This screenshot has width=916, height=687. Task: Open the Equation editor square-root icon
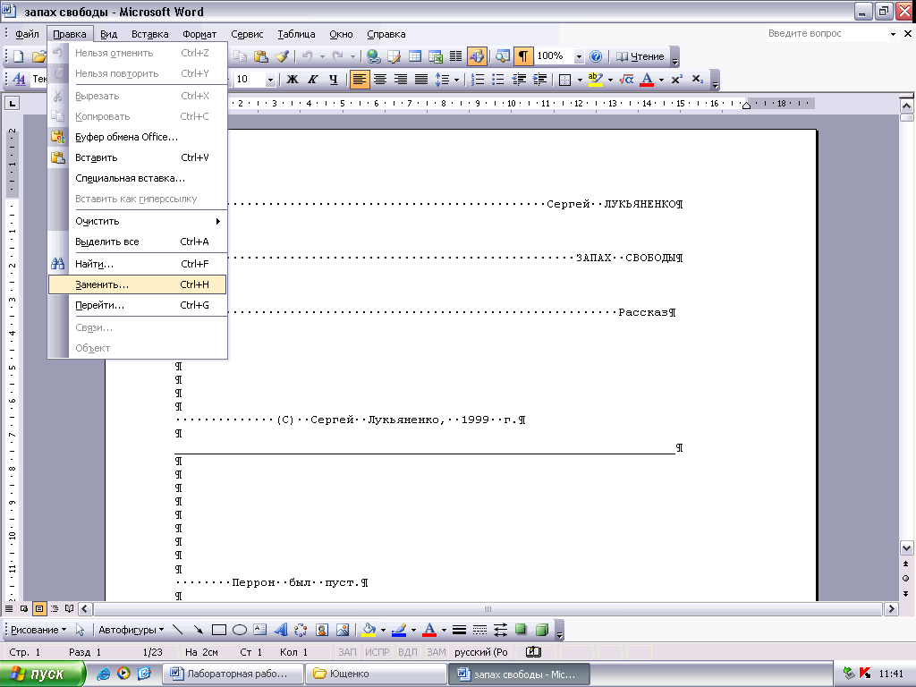(x=627, y=80)
